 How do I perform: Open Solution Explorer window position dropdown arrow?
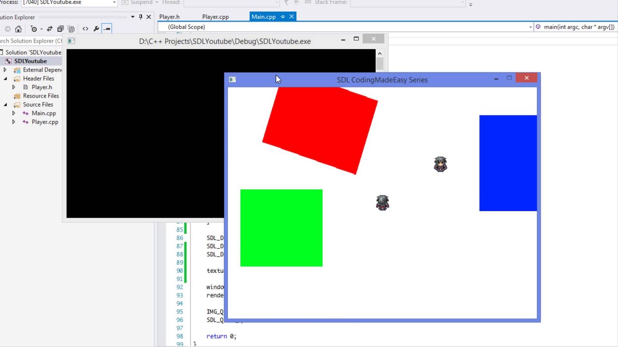coord(132,17)
